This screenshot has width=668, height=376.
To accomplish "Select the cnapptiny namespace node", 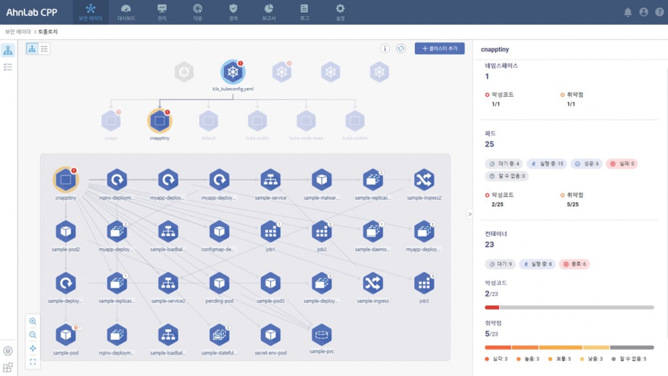I will pyautogui.click(x=159, y=120).
